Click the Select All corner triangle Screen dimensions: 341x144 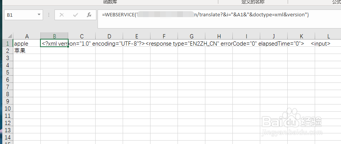(x=10, y=36)
